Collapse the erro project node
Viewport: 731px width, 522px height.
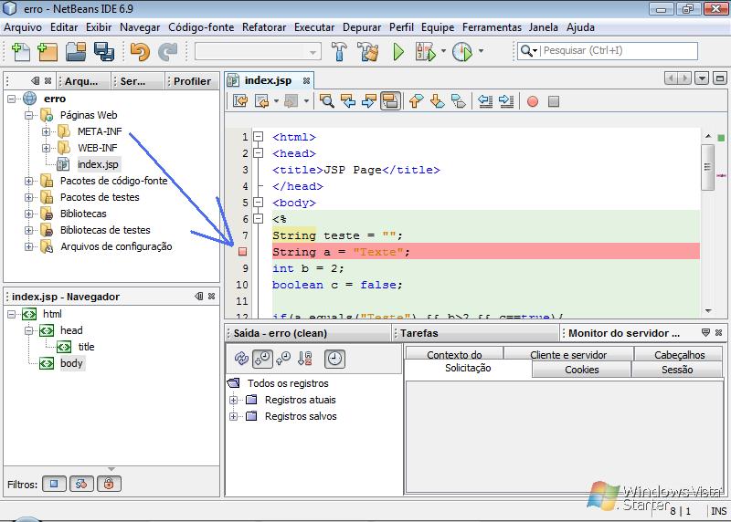click(x=12, y=99)
